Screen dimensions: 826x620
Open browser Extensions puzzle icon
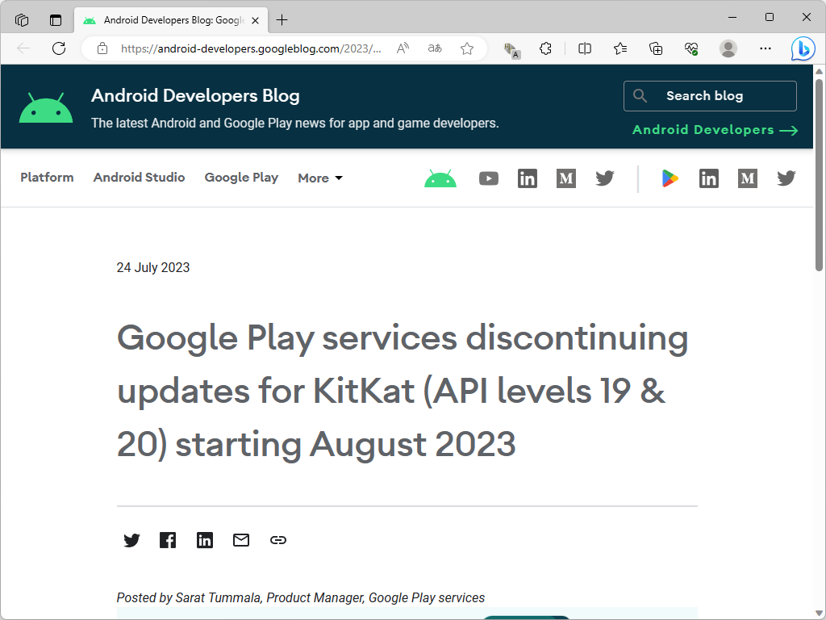pyautogui.click(x=546, y=48)
